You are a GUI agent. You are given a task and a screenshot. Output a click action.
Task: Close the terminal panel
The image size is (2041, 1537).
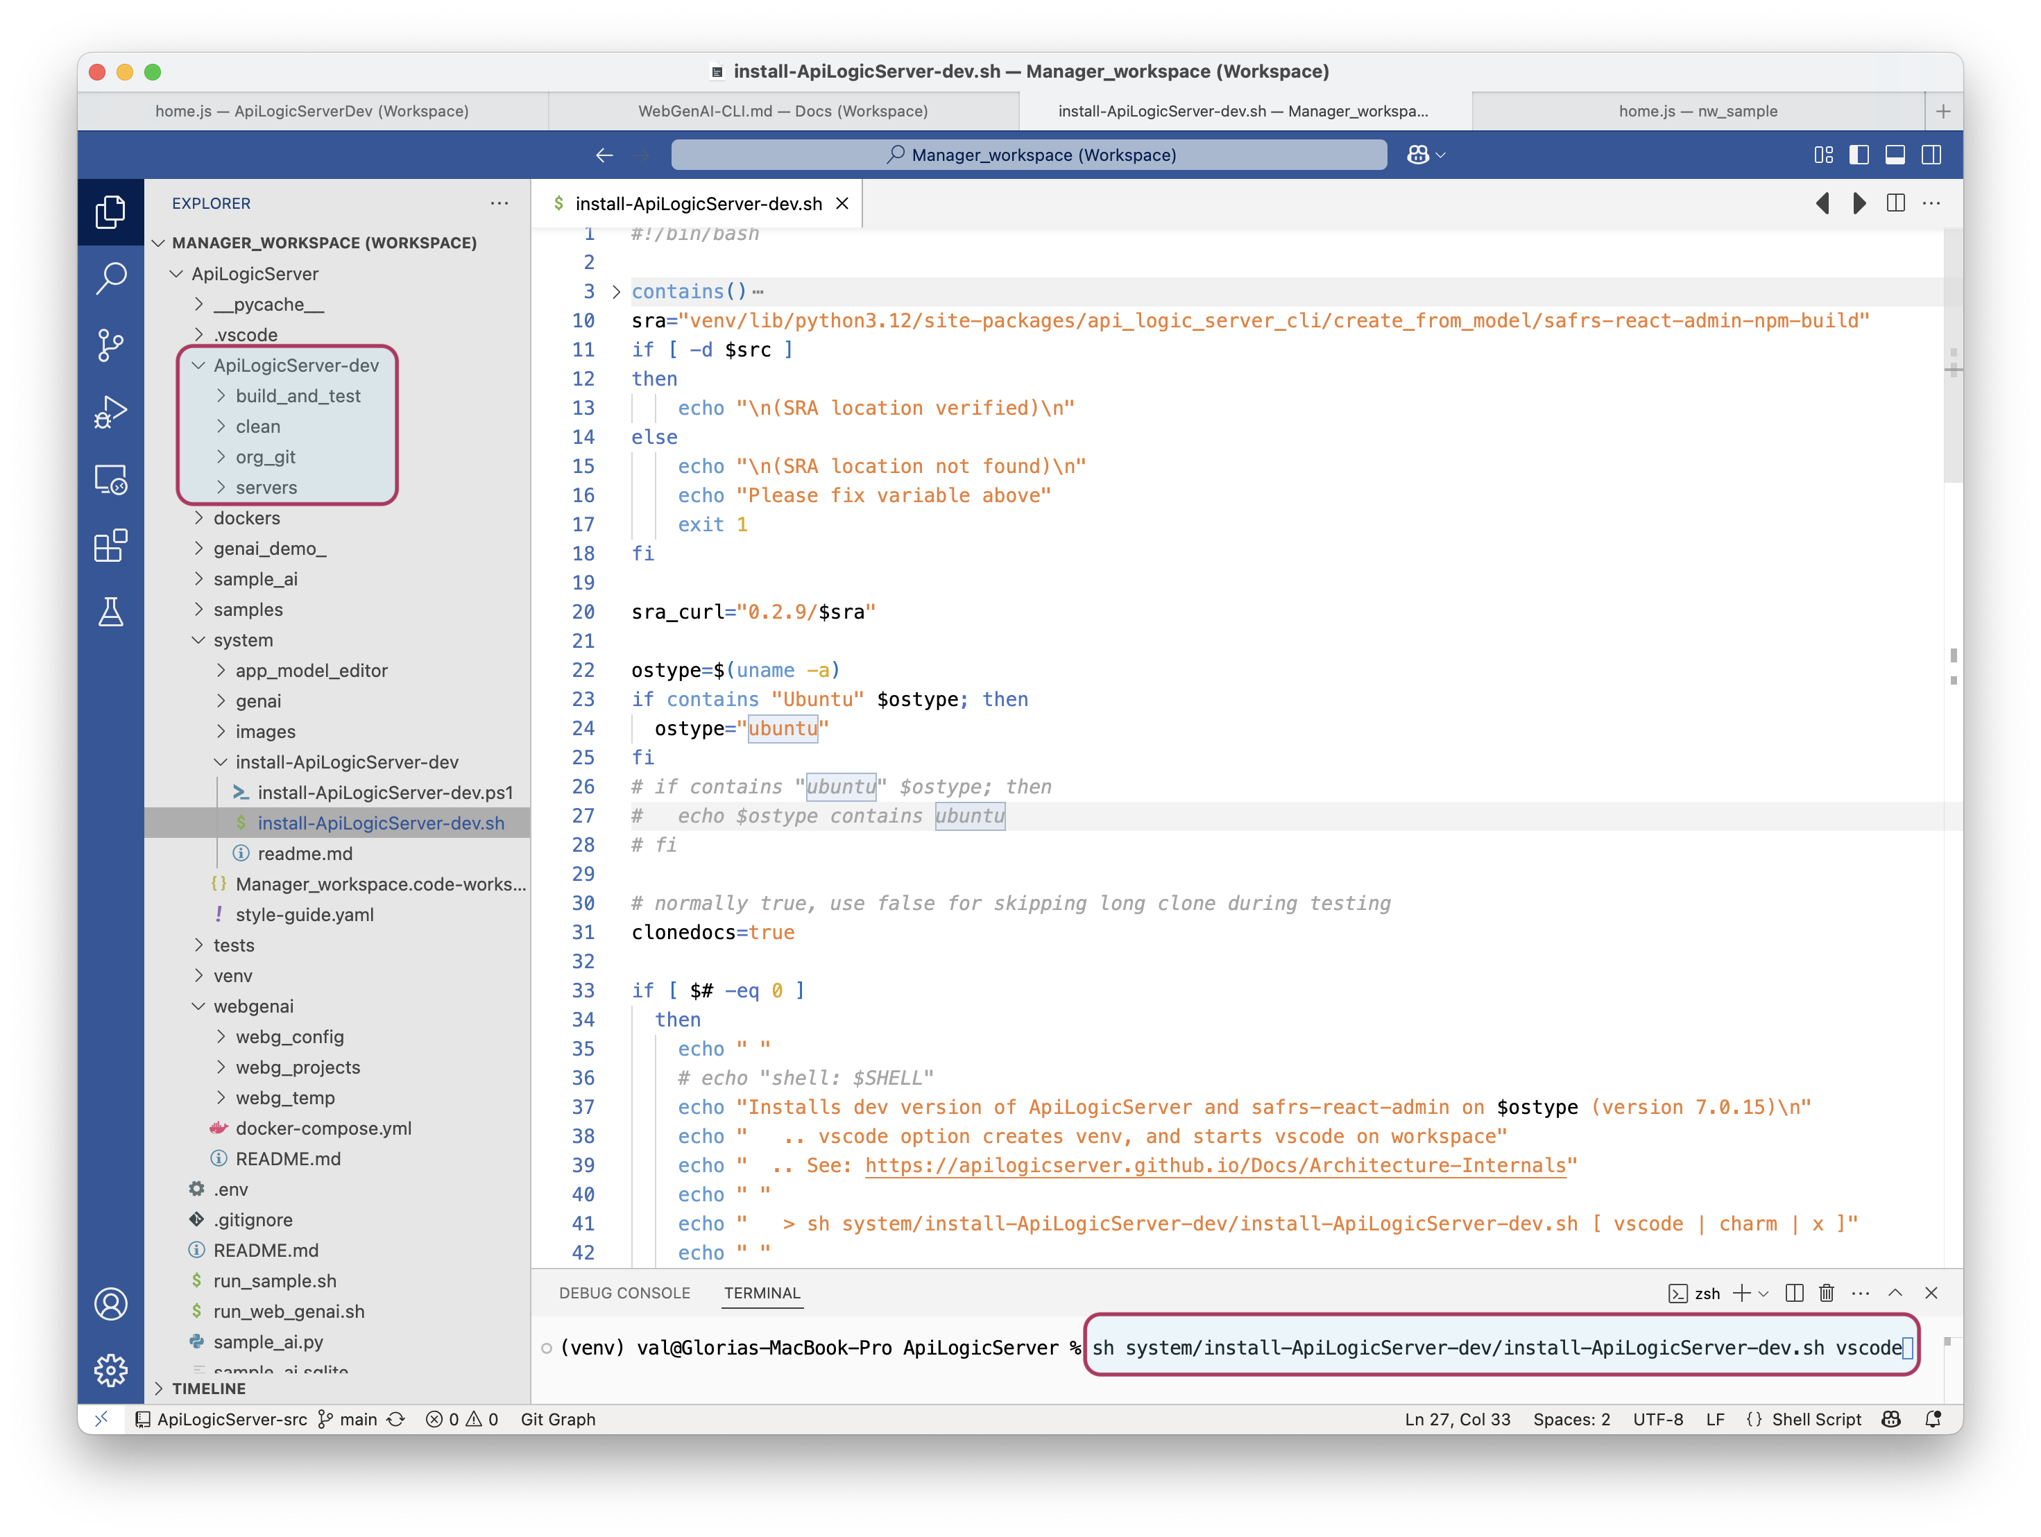point(1931,1293)
